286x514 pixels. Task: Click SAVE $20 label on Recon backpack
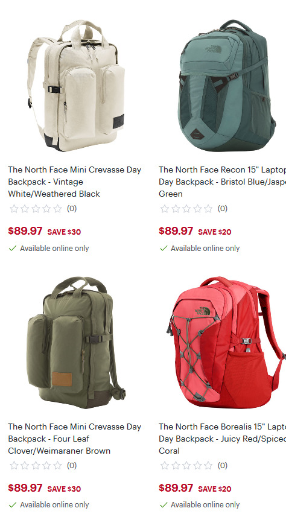pyautogui.click(x=215, y=232)
